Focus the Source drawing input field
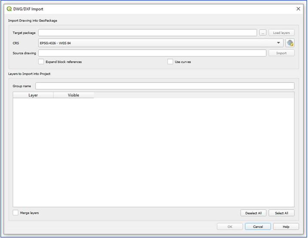 pyautogui.click(x=152, y=53)
